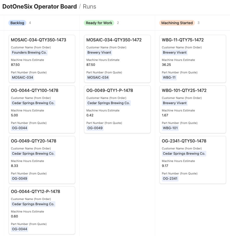
Task: Open card OG-0049-QTY20-1478
Action: [34, 141]
